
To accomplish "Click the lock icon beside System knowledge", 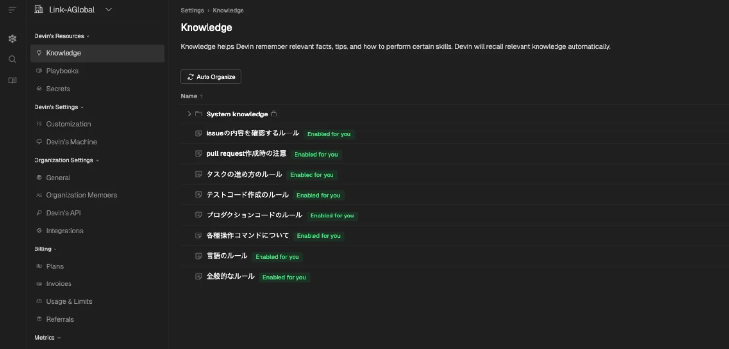I will (274, 114).
